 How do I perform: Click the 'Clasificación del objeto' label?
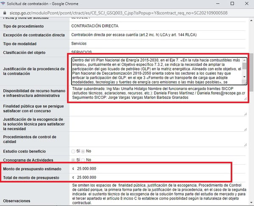(24, 52)
